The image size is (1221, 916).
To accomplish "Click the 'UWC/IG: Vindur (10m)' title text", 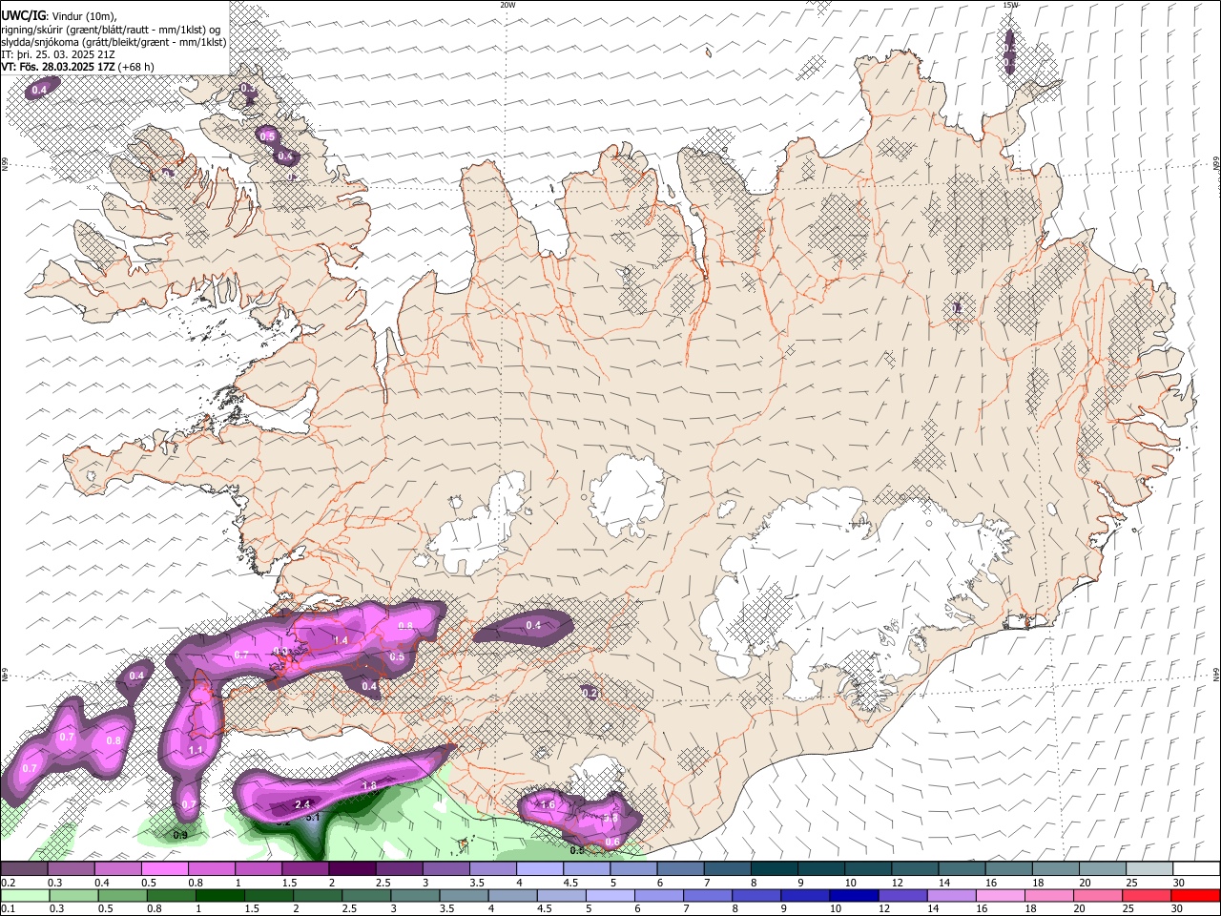I will coord(59,16).
